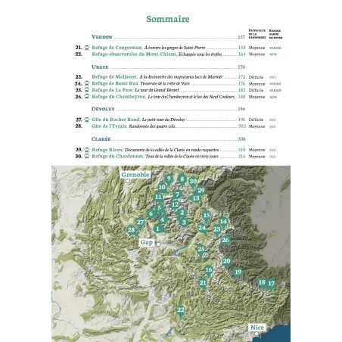Image resolution: width=342 pixels, height=342 pixels.
Task: Click the Gap city label on map
Action: point(146,242)
